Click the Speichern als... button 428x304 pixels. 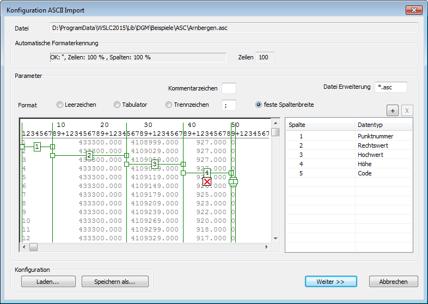pyautogui.click(x=115, y=282)
